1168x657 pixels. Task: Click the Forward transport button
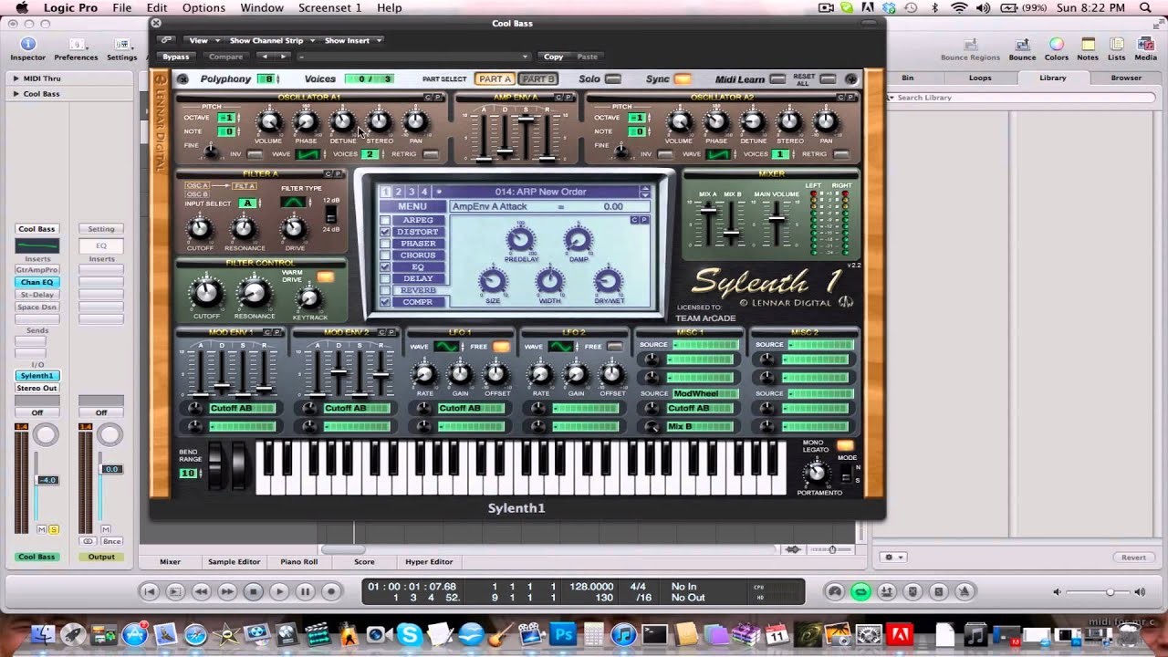pos(227,591)
